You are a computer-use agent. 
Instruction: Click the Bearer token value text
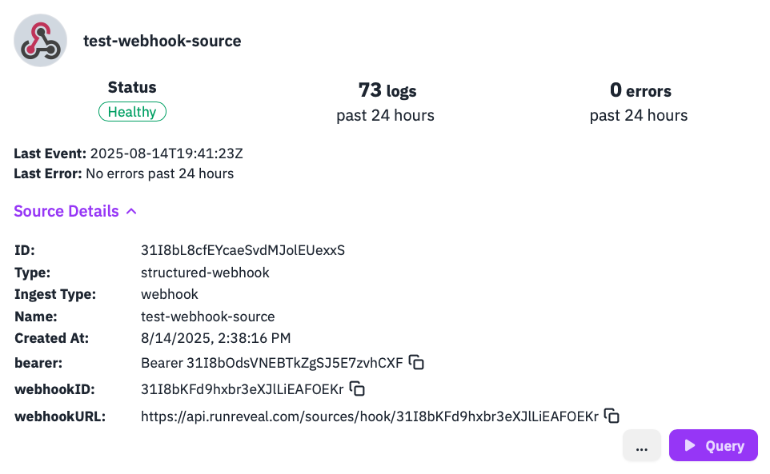pyautogui.click(x=271, y=363)
